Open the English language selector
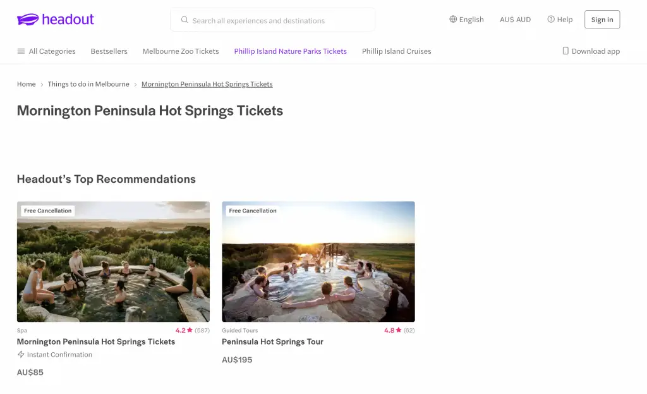 467,20
